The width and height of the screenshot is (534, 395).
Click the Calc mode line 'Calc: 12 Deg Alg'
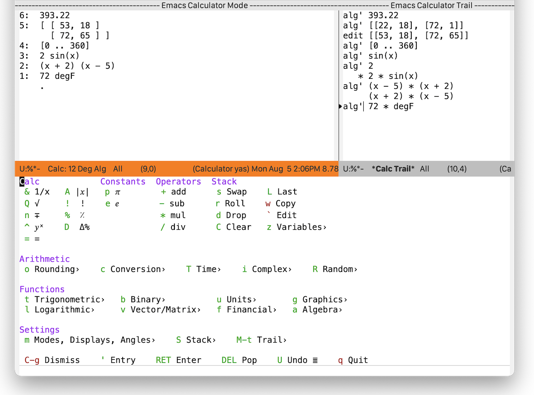click(77, 169)
